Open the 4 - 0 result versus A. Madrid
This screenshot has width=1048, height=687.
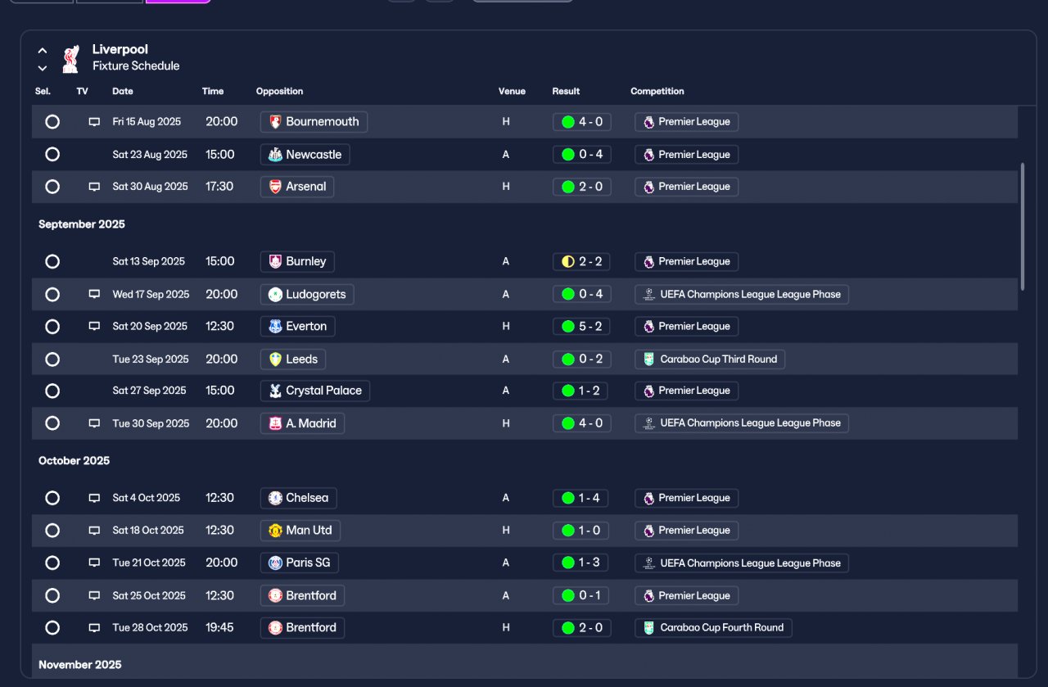pos(581,423)
